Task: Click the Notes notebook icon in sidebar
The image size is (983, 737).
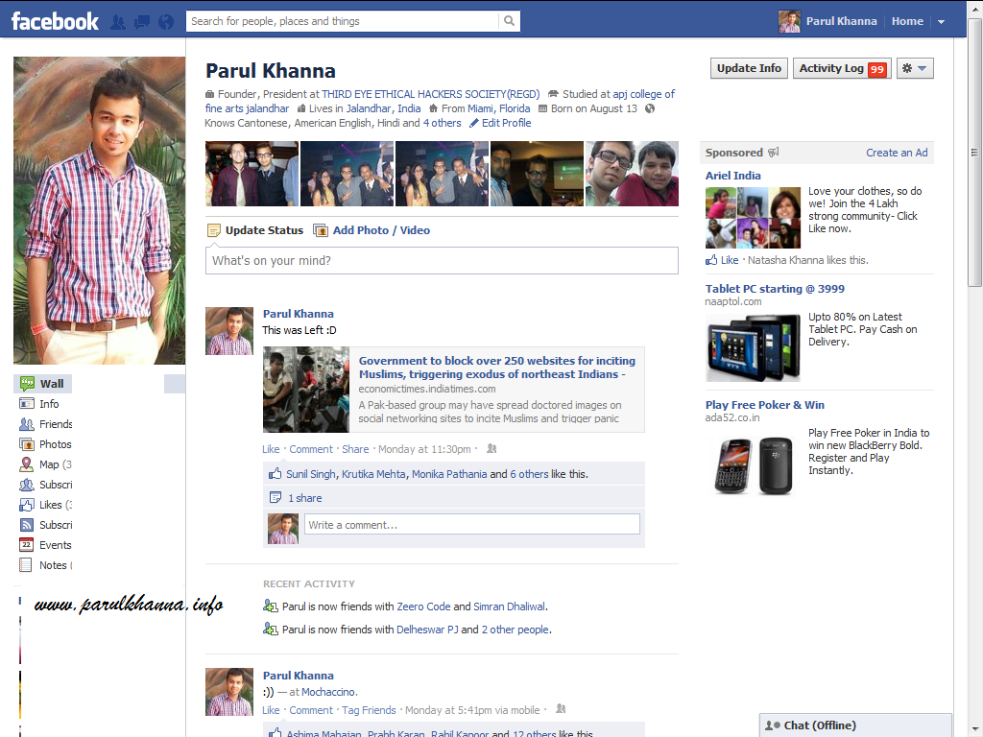Action: (26, 565)
